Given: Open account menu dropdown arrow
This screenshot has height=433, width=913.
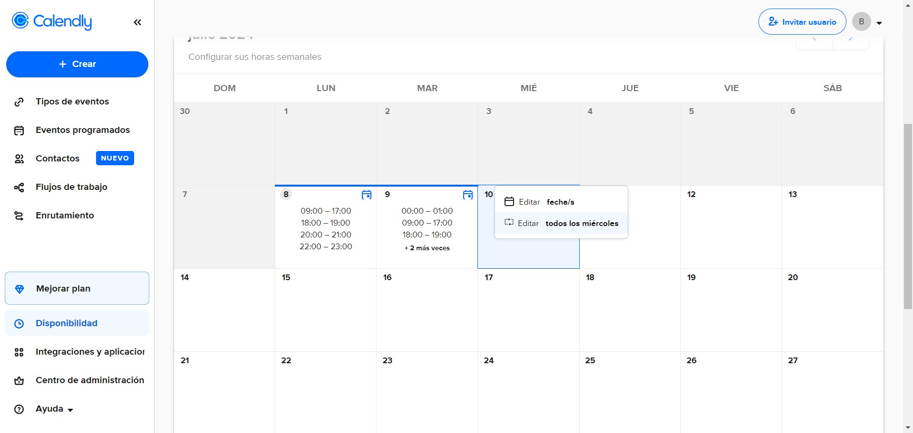Looking at the screenshot, I should (879, 23).
